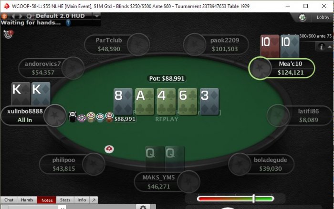
Task: Switch to the Chat tab
Action: (x=9, y=200)
